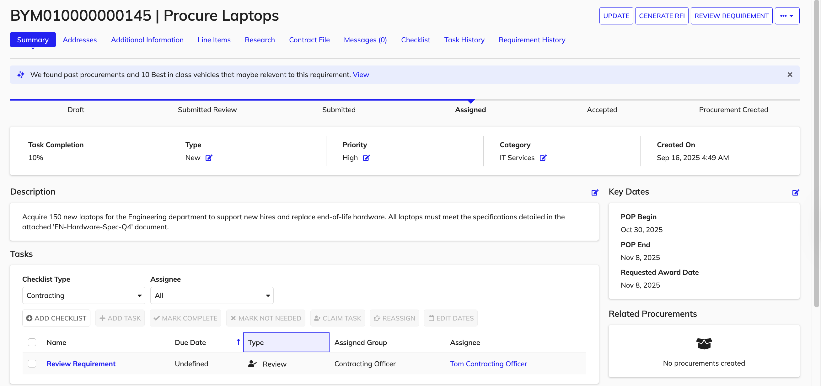Open Requirement History tab
Screen dimensions: 821x386
(532, 40)
